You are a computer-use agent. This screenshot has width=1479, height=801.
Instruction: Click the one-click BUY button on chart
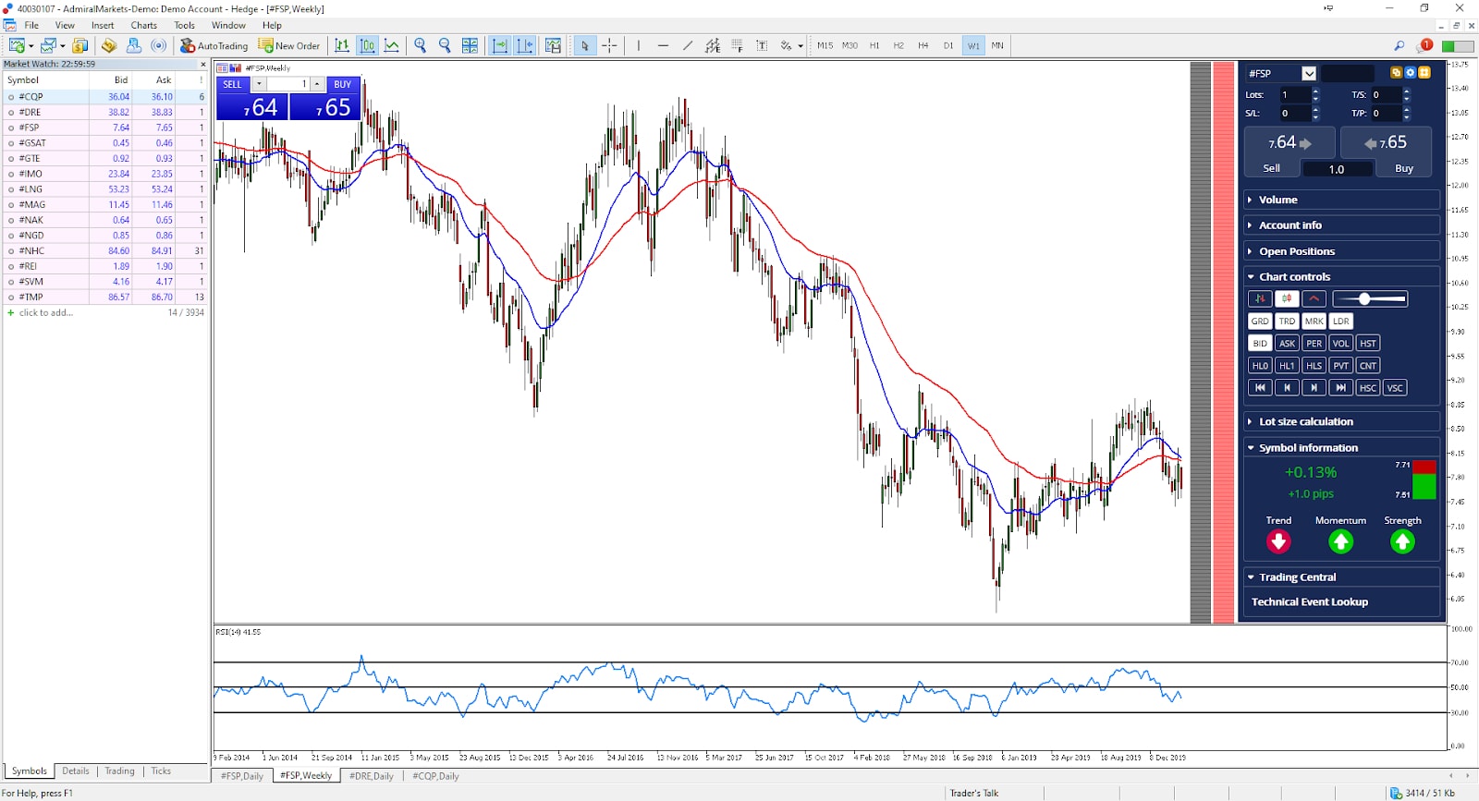coord(342,84)
